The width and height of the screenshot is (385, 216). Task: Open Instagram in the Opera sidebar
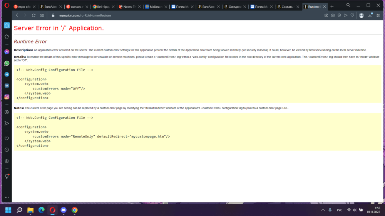pos(7,97)
